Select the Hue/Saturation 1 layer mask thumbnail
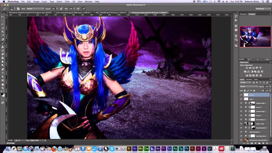 [x=253, y=136]
